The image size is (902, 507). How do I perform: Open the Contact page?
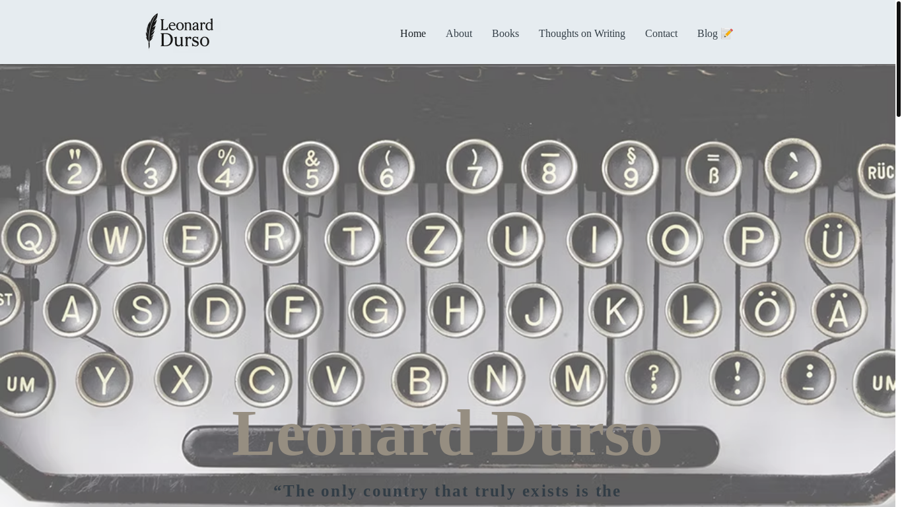tap(661, 34)
